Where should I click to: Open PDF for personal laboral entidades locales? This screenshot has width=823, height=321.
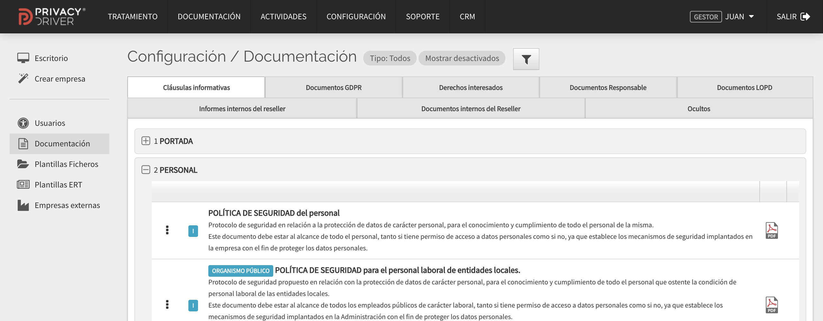pyautogui.click(x=771, y=305)
